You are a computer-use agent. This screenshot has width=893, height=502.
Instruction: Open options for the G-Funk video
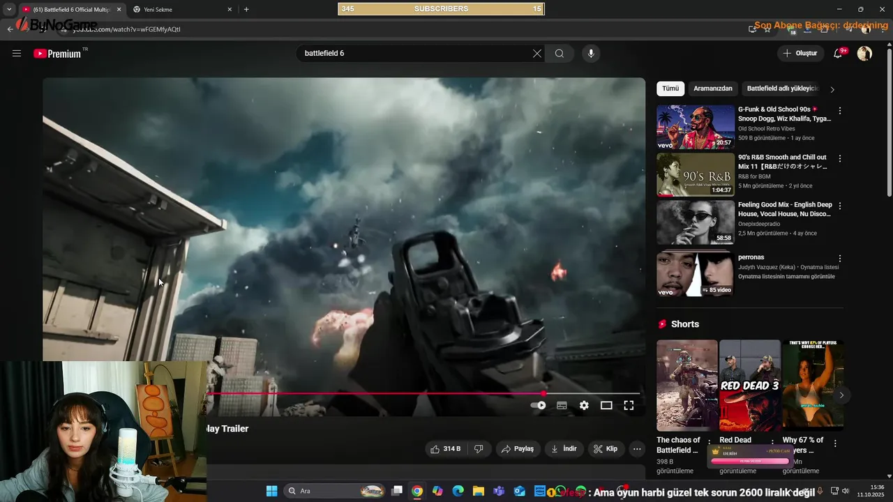[x=840, y=111]
